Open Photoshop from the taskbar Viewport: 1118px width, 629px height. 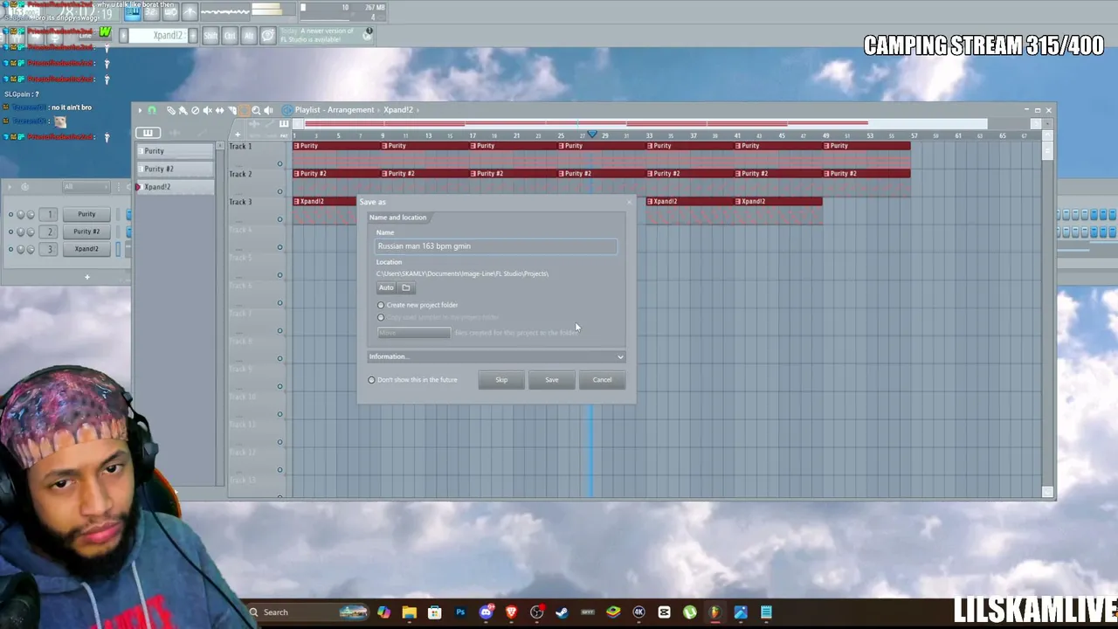[460, 612]
